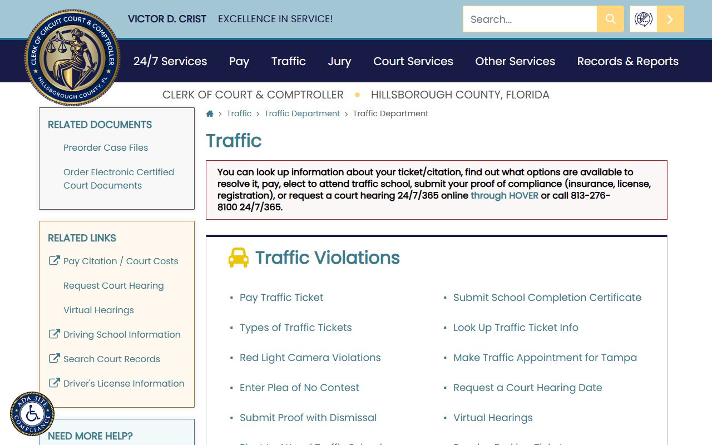
Task: Go to Traffic in the breadcrumb
Action: (239, 113)
